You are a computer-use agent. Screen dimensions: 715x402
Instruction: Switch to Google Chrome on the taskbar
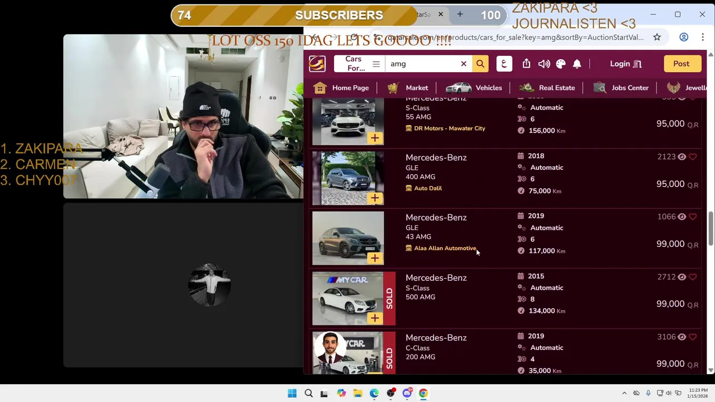pyautogui.click(x=423, y=393)
